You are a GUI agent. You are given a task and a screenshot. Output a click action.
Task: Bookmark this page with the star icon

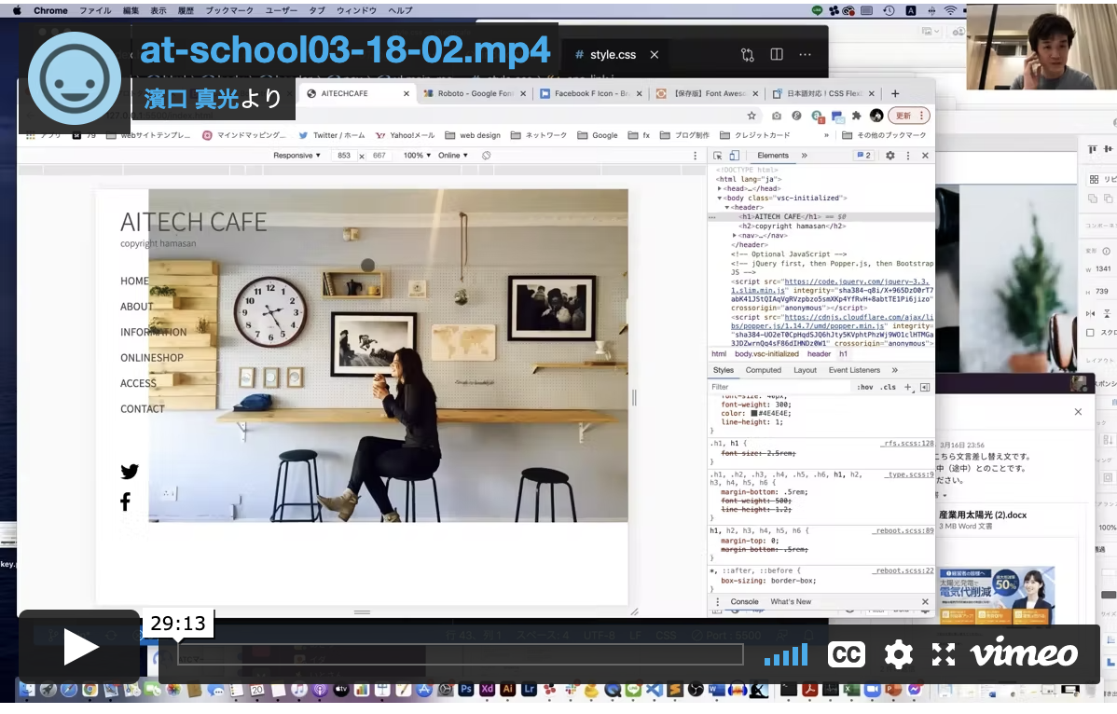click(752, 116)
